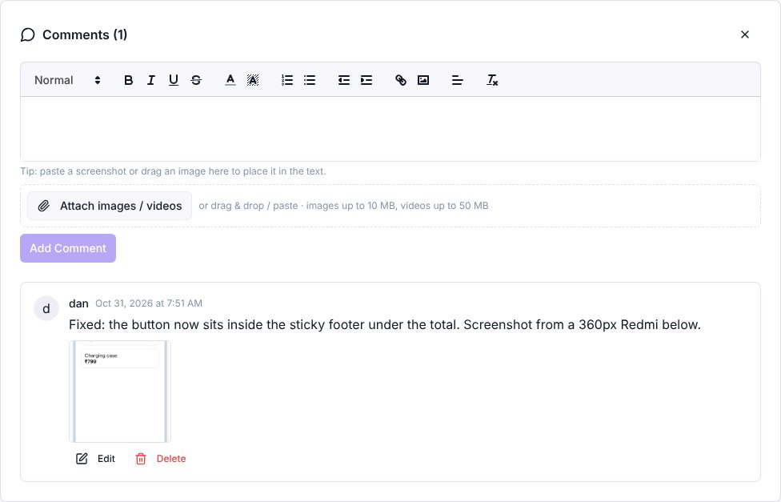Image resolution: width=781 pixels, height=502 pixels.
Task: Edit dan's comment
Action: (x=95, y=459)
